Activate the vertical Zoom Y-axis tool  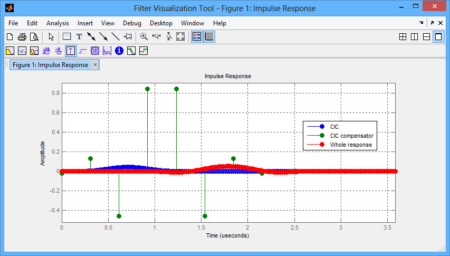coord(169,36)
